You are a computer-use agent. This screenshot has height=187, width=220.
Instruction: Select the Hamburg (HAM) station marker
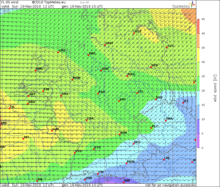click(105, 45)
